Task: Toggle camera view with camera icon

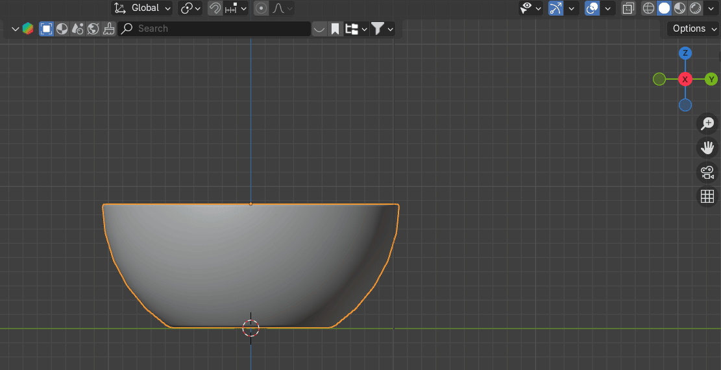Action: pos(707,172)
